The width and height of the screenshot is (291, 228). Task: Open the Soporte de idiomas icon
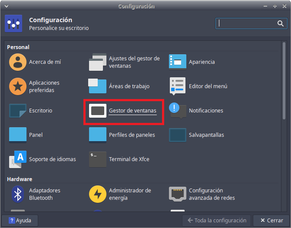18,159
